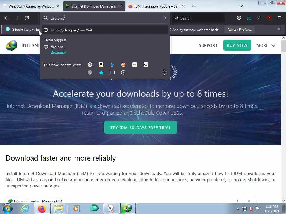Image resolution: width=286 pixels, height=214 pixels.
Task: Open the Action Center flag icon
Action: tap(258, 208)
